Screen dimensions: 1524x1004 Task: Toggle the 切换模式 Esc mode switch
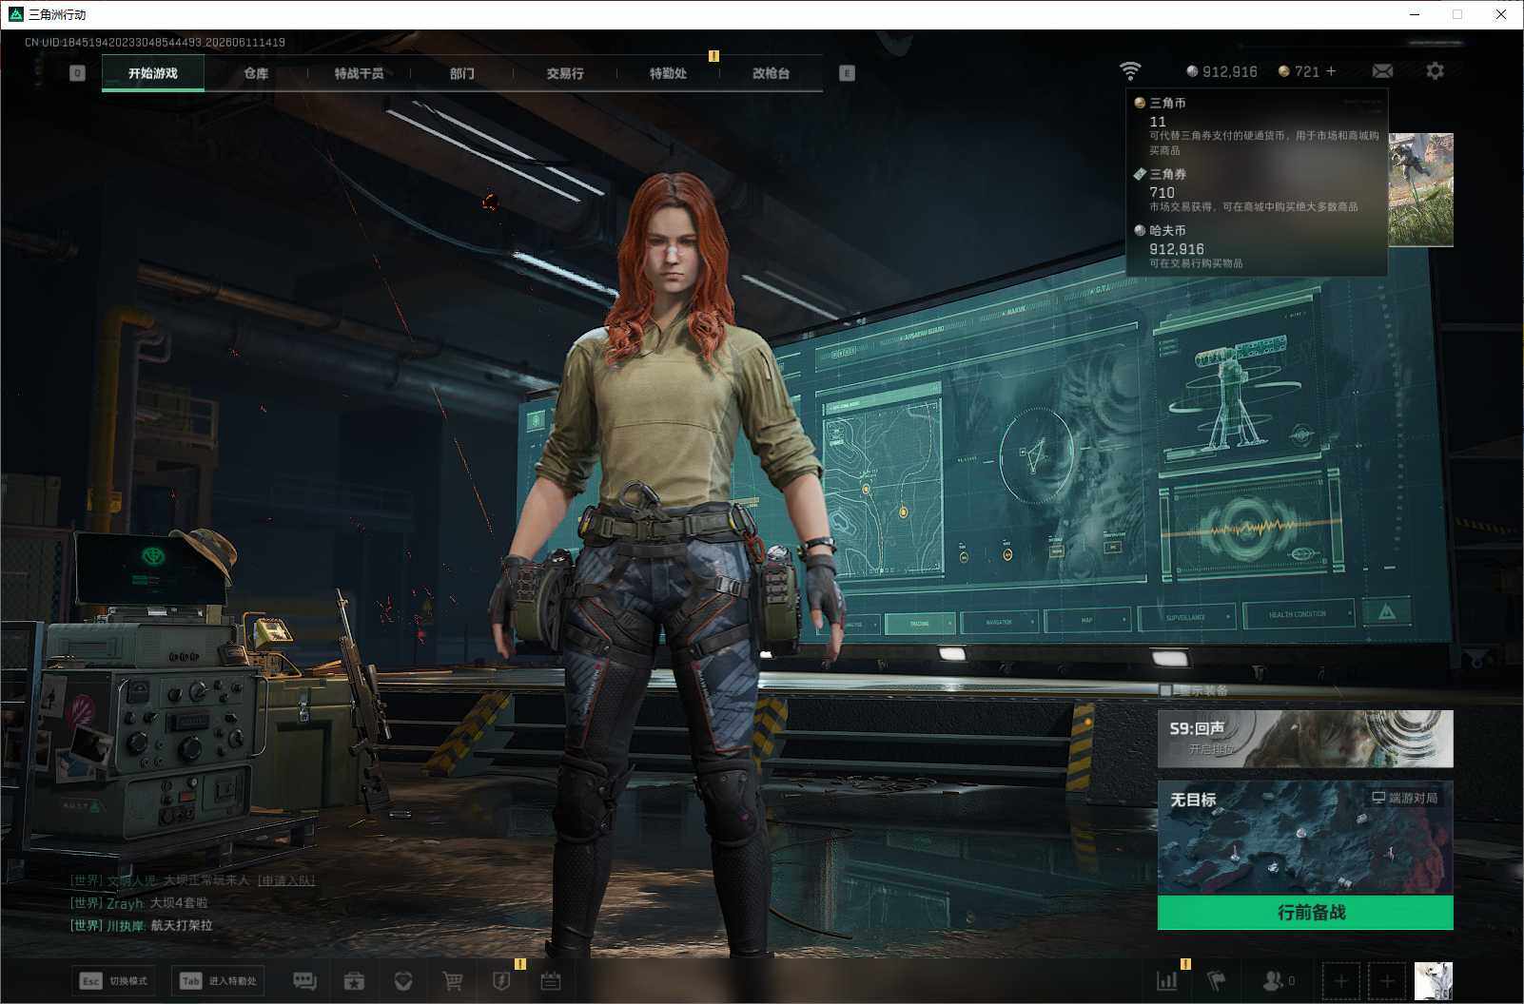[114, 980]
